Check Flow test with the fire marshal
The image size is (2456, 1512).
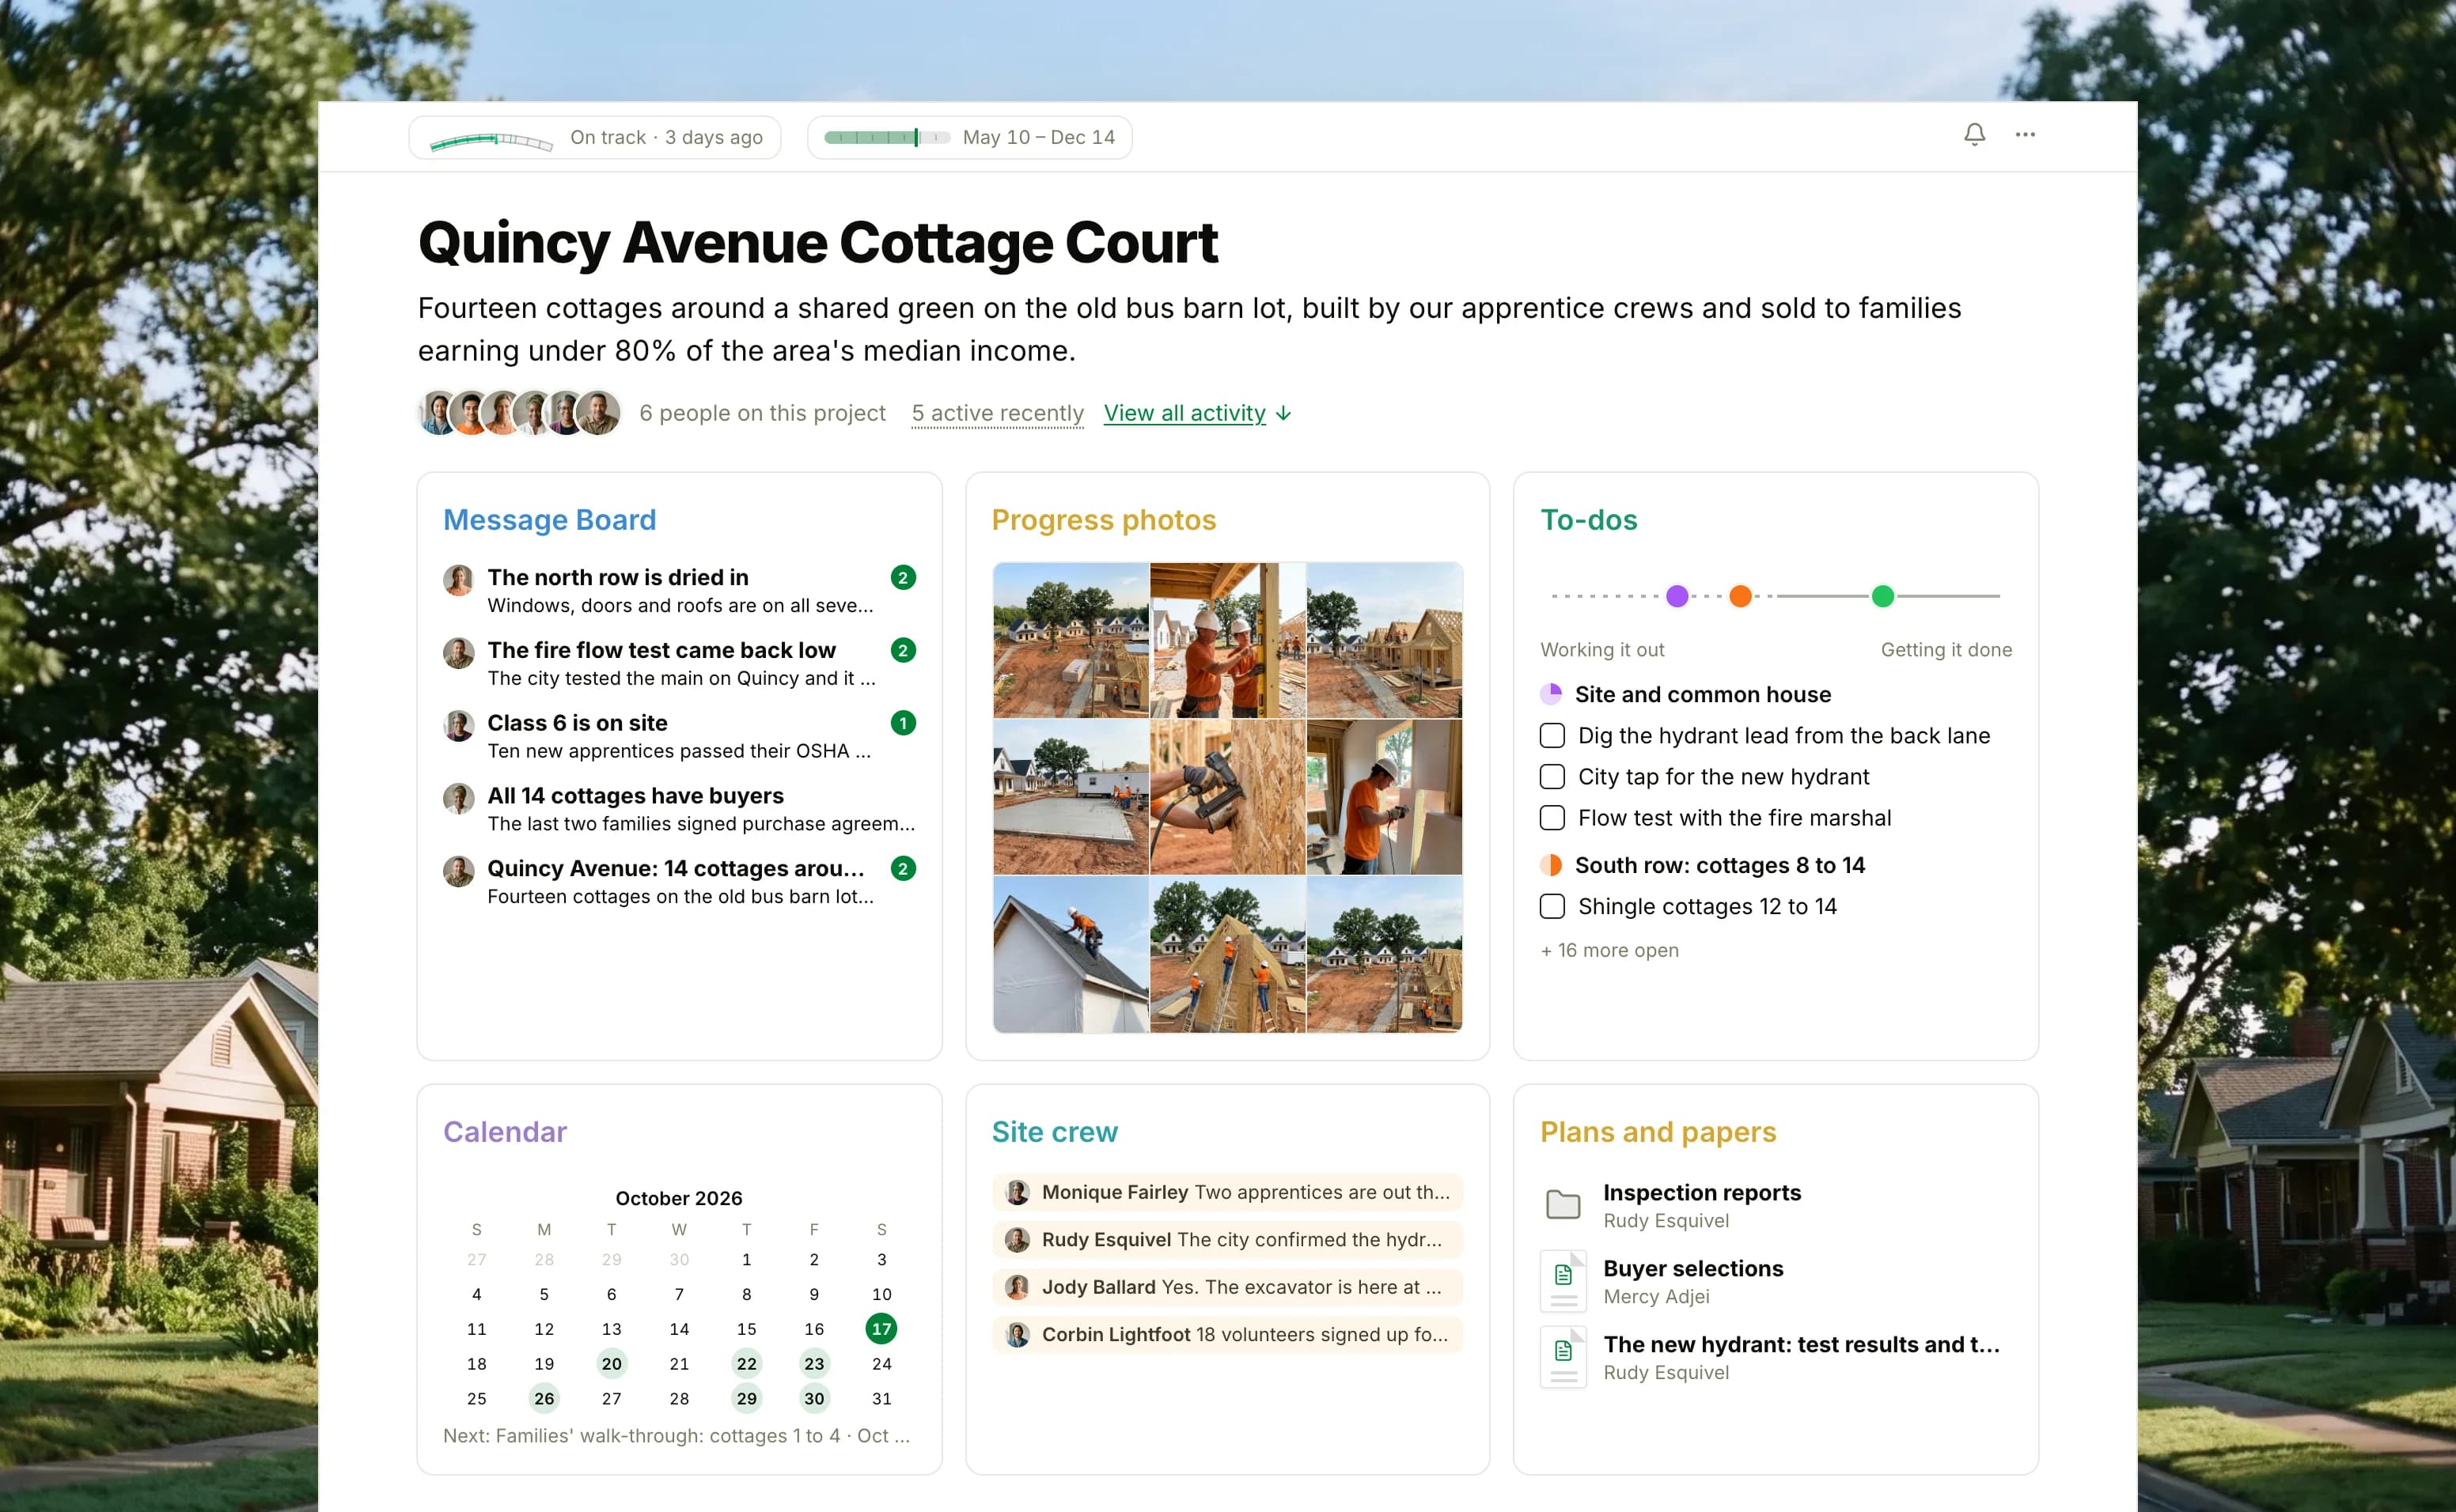(x=1552, y=818)
